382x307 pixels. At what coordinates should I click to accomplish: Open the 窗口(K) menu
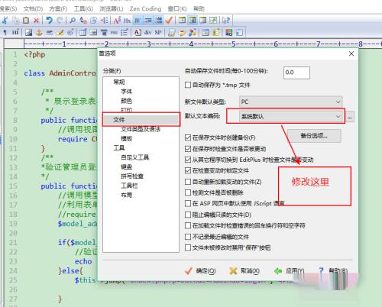pyautogui.click(x=177, y=9)
